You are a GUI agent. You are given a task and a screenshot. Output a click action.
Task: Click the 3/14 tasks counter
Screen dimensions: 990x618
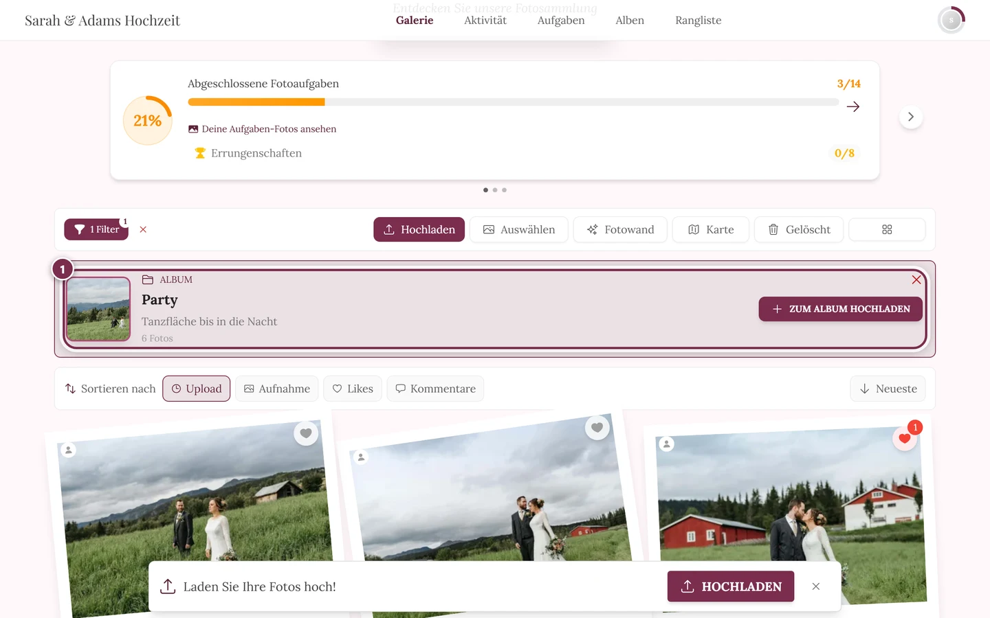point(849,84)
